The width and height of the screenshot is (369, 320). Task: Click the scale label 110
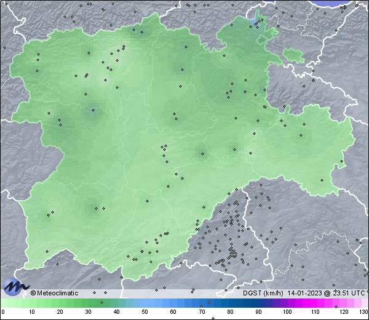point(315,312)
